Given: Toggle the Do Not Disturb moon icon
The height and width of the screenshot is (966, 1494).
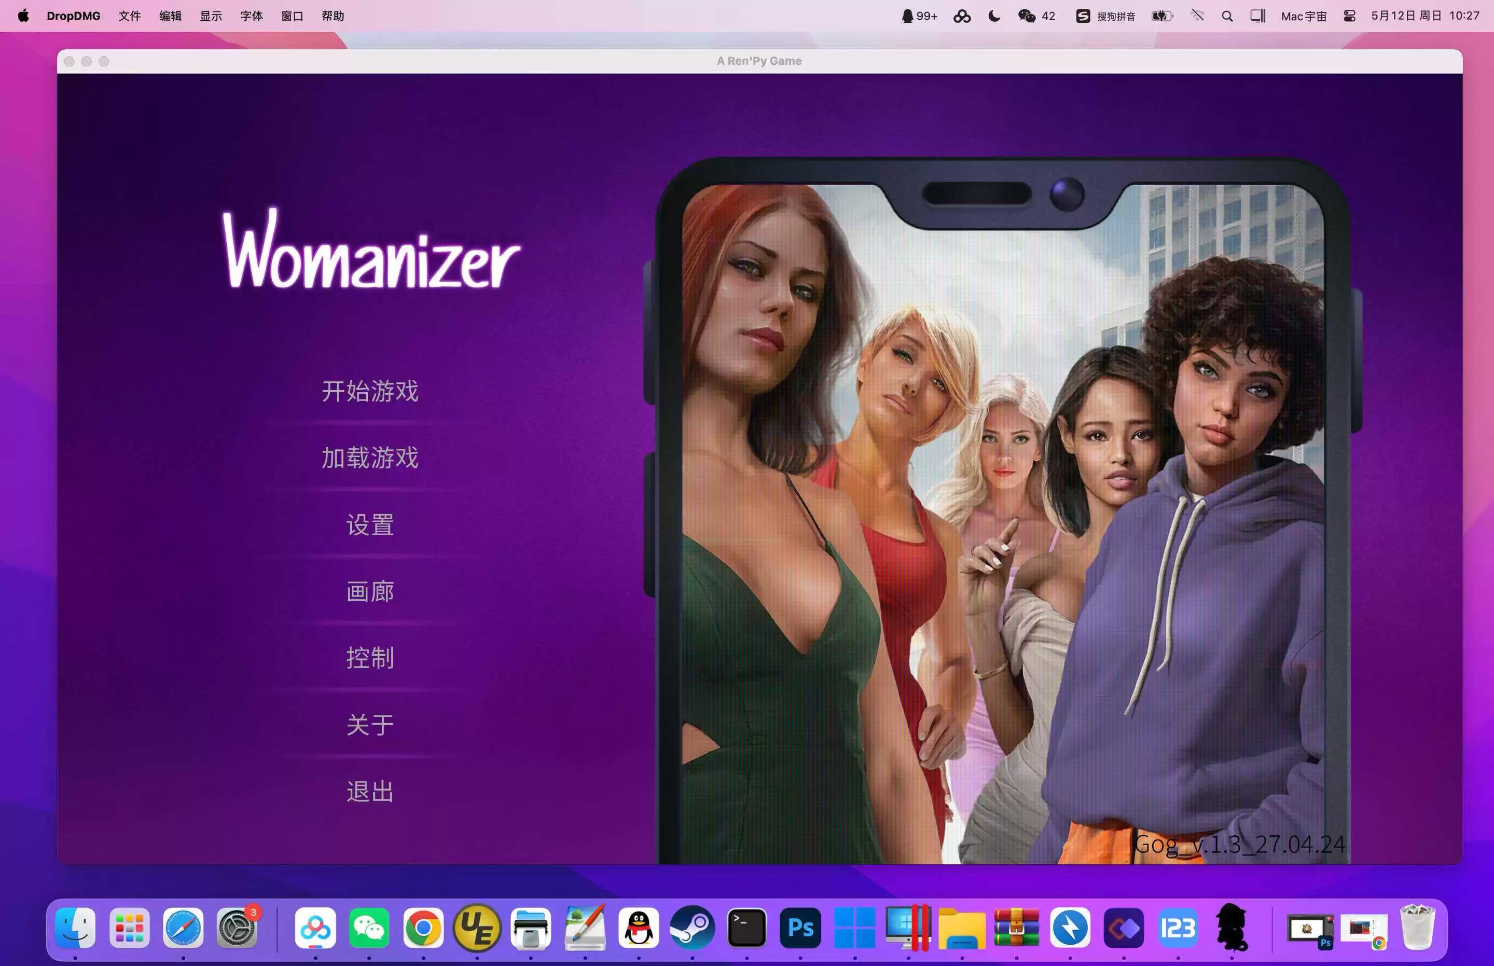Looking at the screenshot, I should (x=994, y=16).
